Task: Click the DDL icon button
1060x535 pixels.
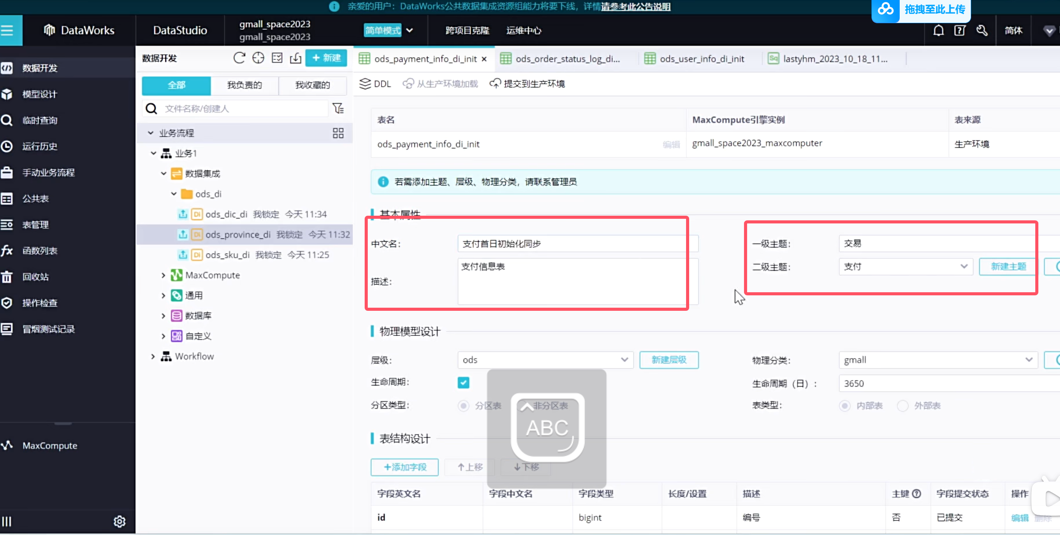Action: click(375, 83)
